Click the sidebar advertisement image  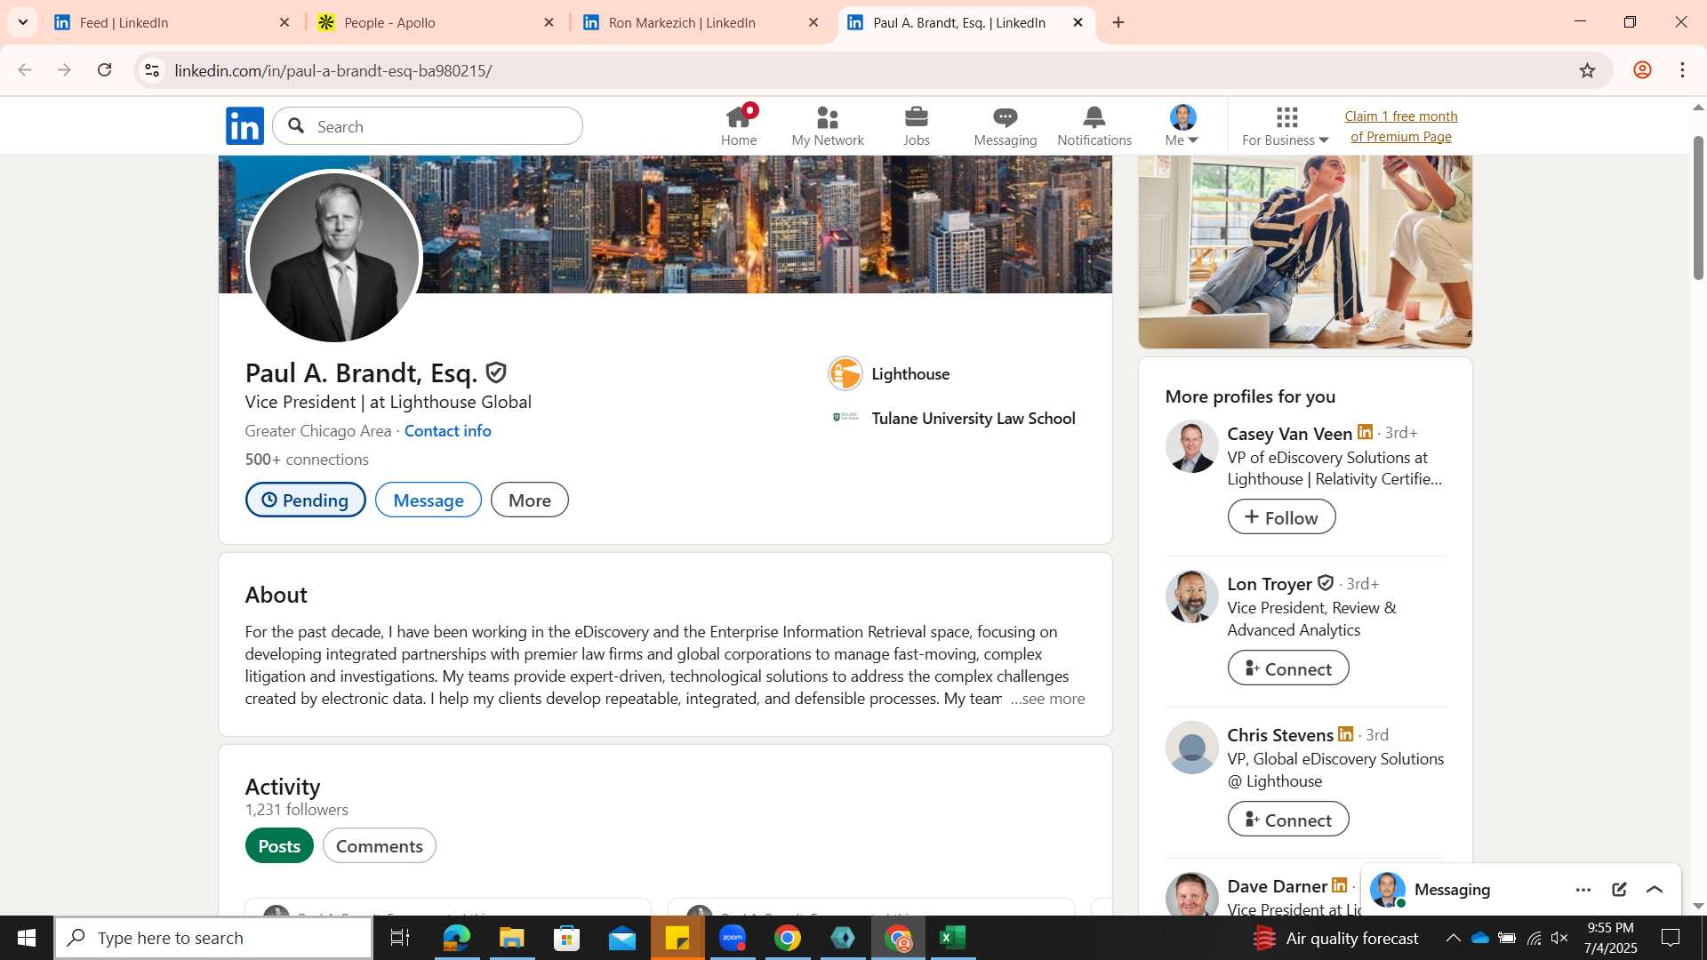pyautogui.click(x=1305, y=252)
